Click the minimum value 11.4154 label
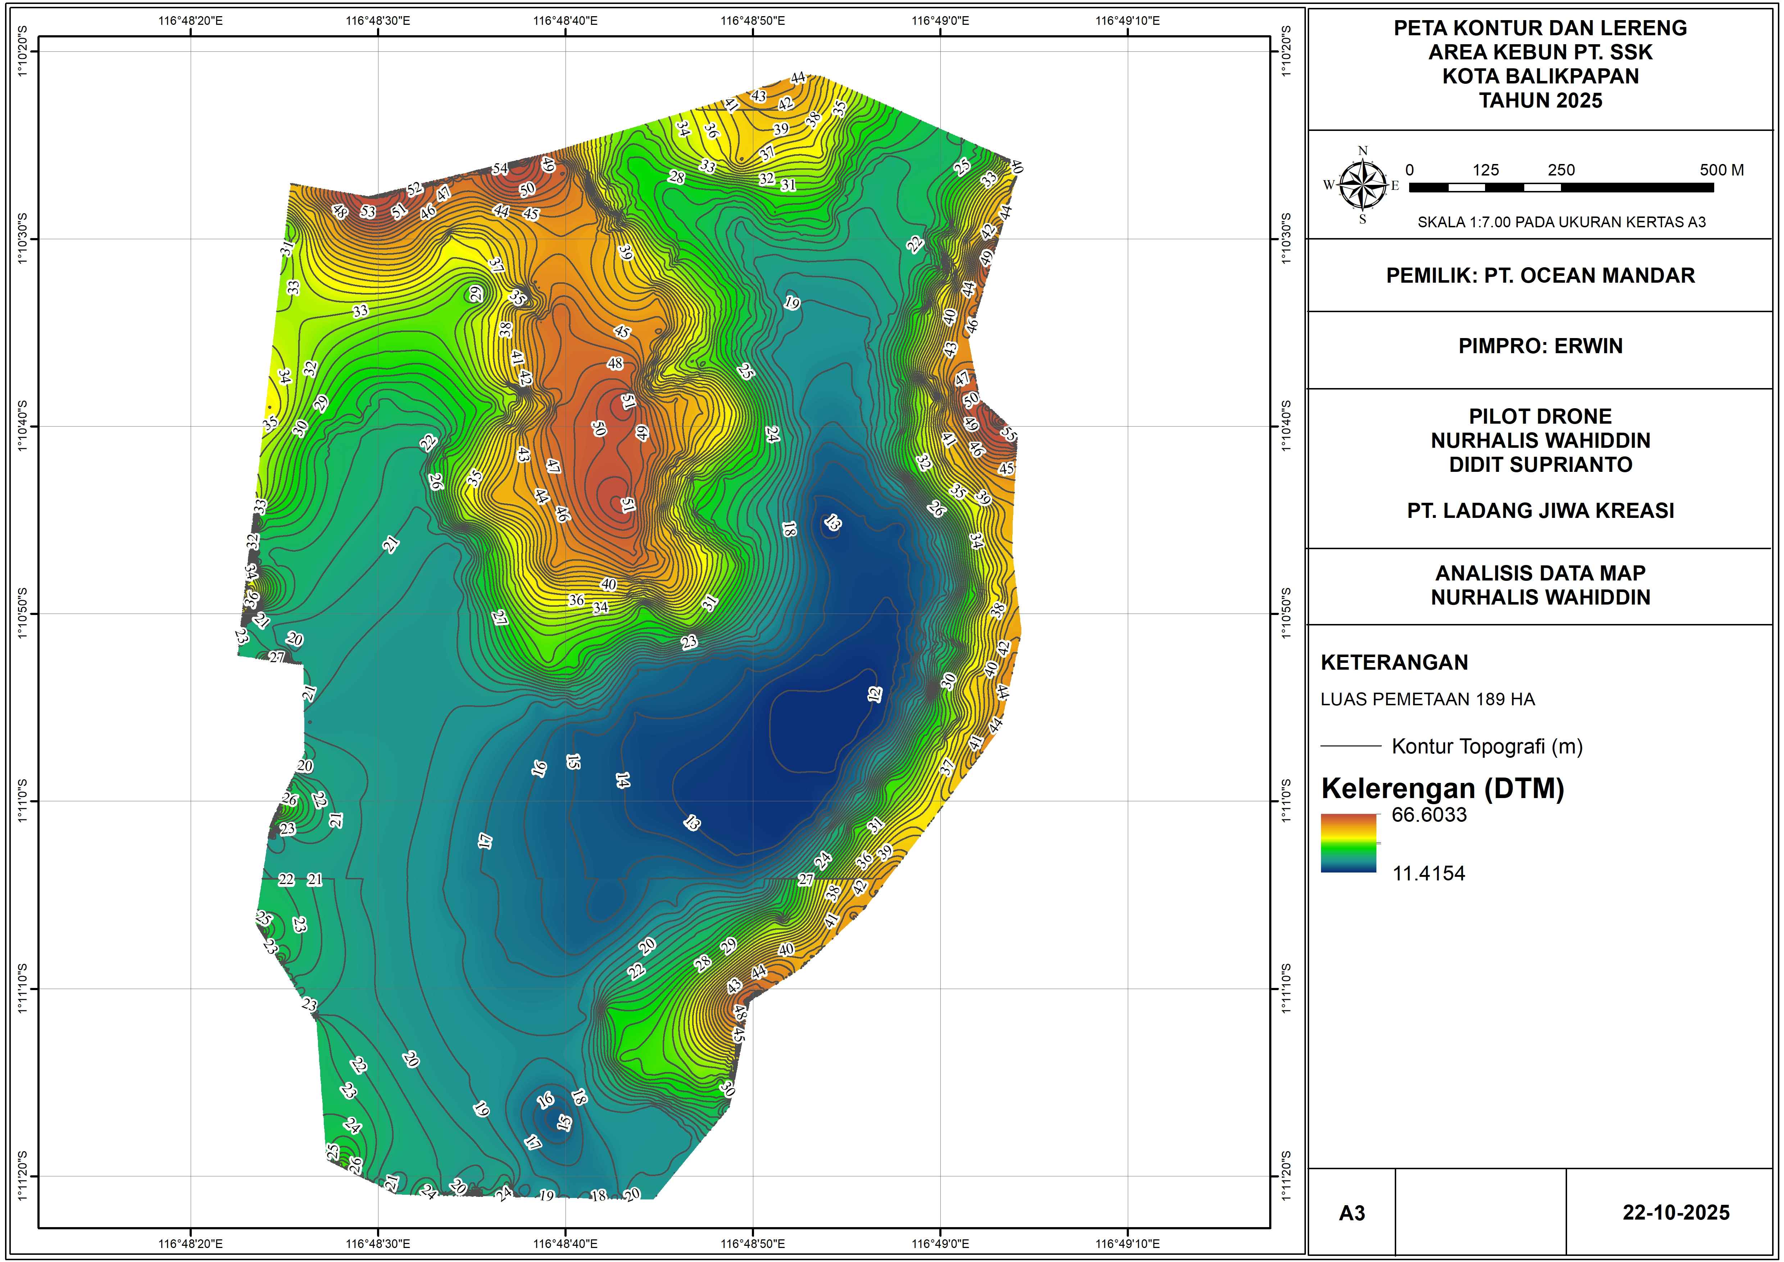The height and width of the screenshot is (1262, 1784). point(1429,874)
